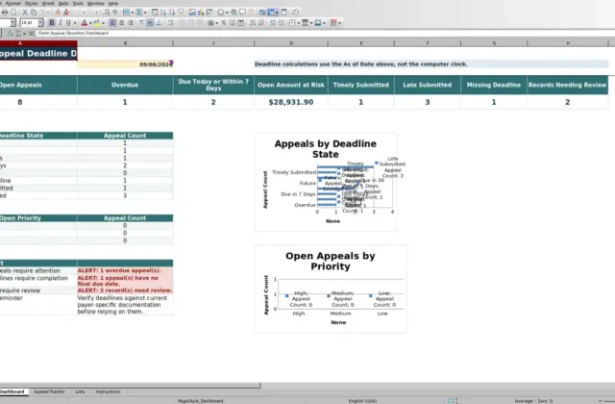The image size is (615, 404).
Task: Click Insert Comment icon
Action: [x=242, y=13]
